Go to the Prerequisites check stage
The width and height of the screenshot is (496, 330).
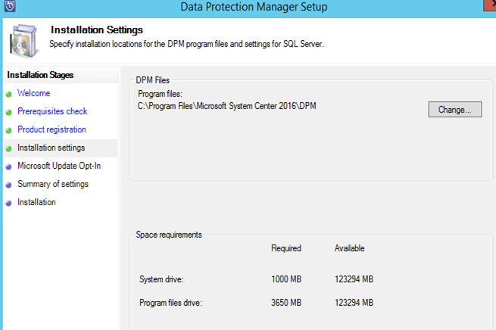[x=52, y=112]
